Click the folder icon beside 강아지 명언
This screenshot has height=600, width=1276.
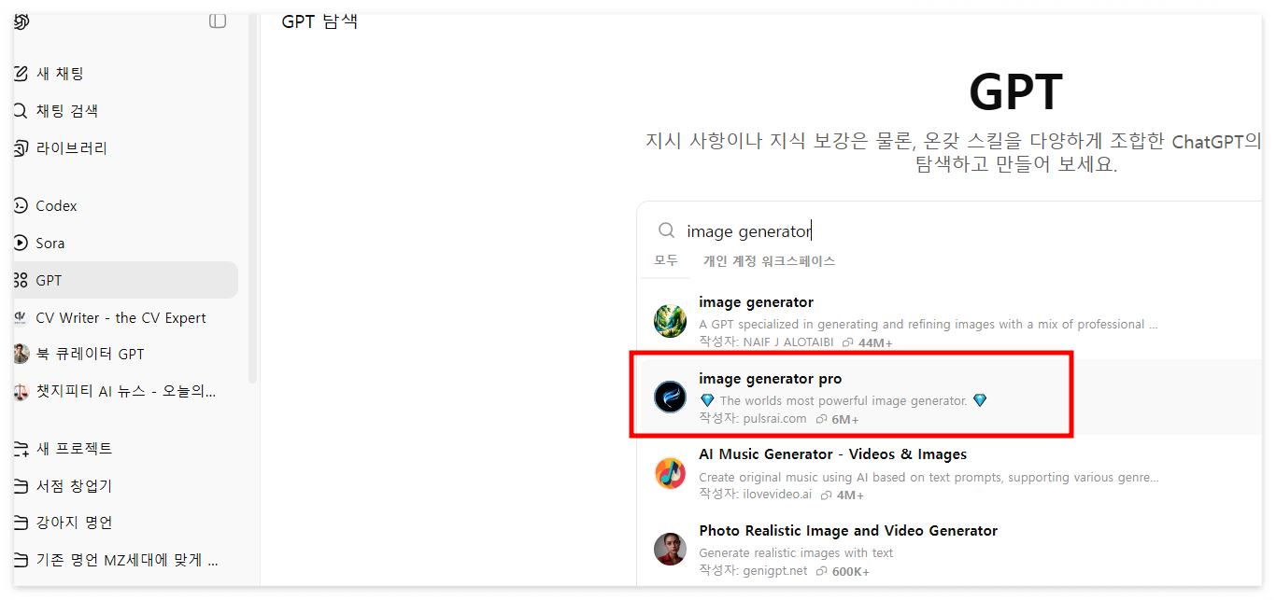pos(21,523)
